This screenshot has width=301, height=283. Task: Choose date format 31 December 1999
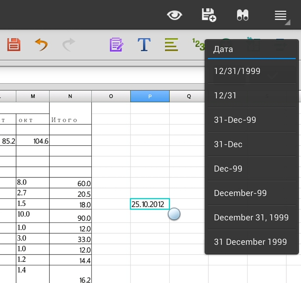point(252,242)
